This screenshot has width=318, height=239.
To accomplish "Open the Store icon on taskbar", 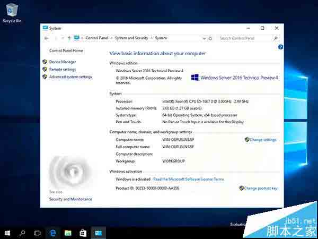I will (83, 233).
